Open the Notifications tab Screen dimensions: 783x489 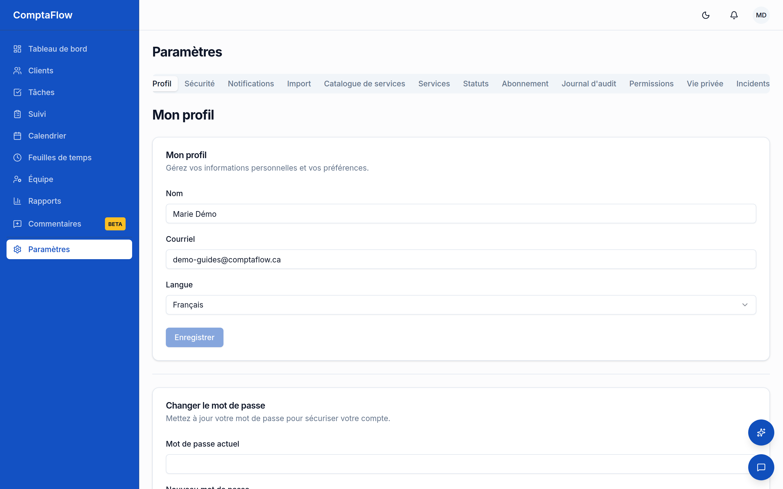click(251, 84)
